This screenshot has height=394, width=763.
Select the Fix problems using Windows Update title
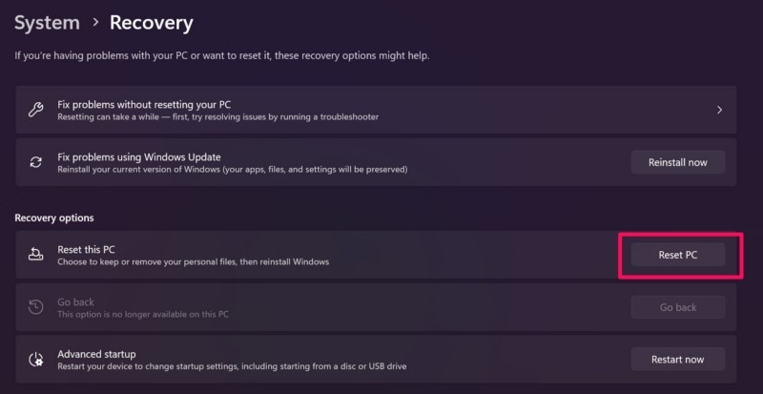coord(138,156)
